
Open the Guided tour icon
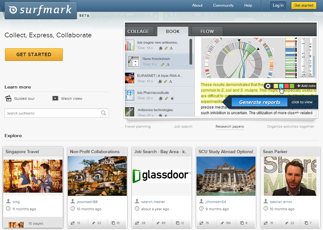pos(8,99)
